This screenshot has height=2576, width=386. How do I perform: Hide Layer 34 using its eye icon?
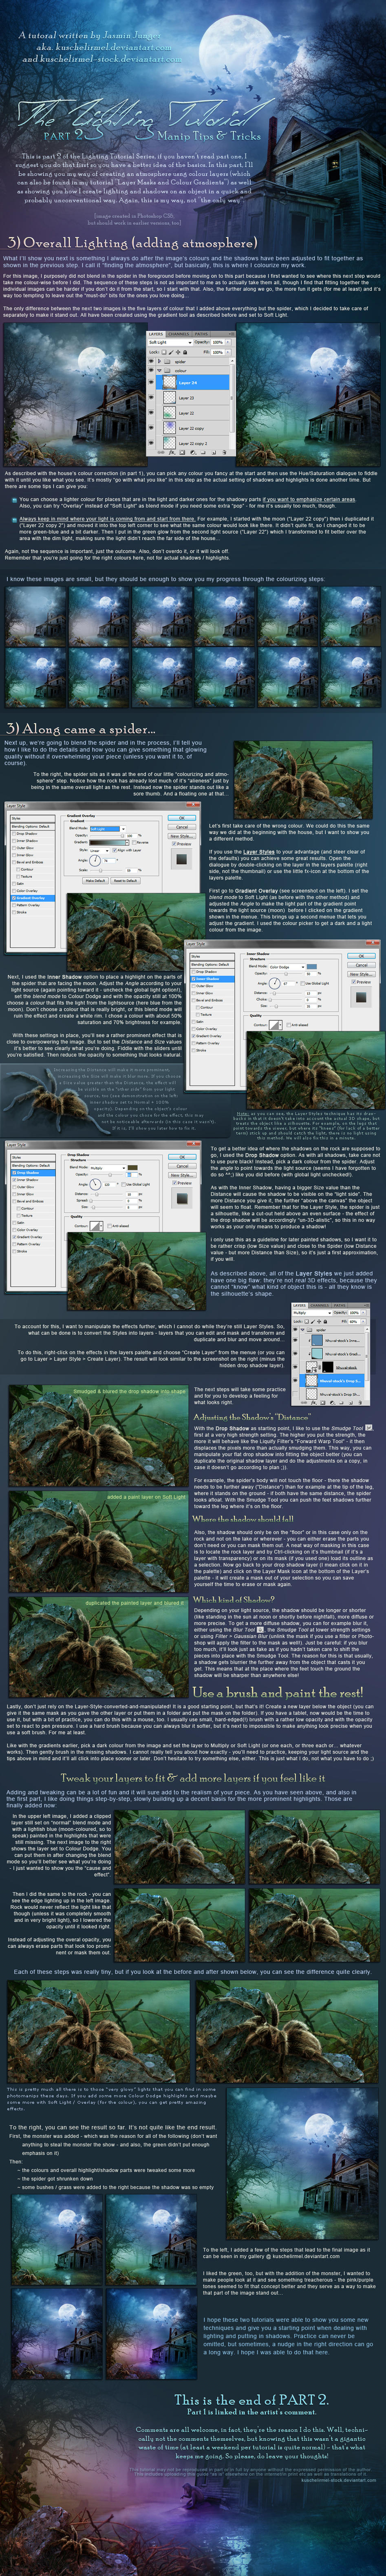151,382
